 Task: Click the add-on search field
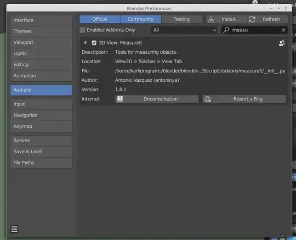click(x=254, y=30)
